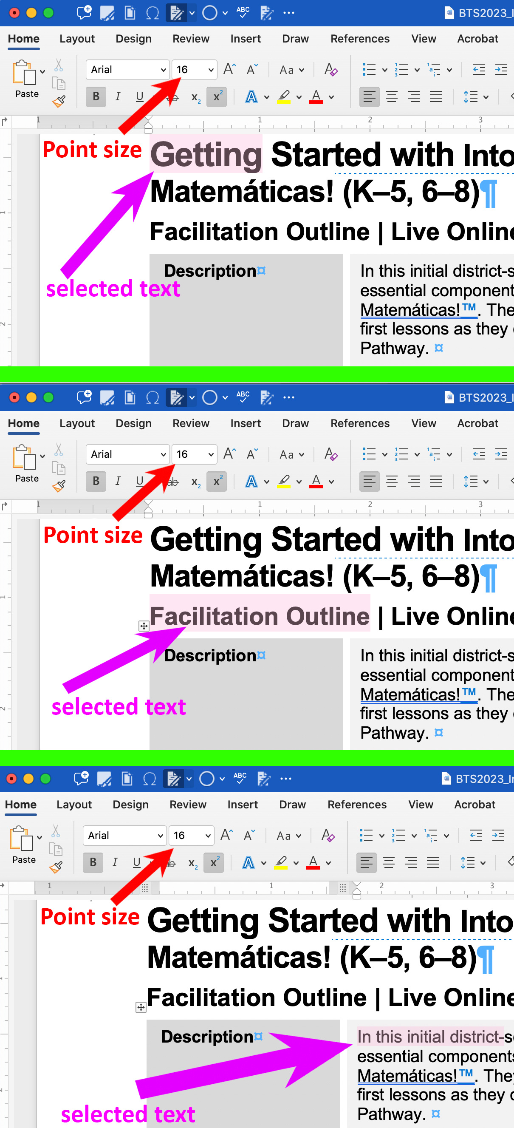Toggle Align Left in top window ribbon
Screen dimensions: 514x1128
[369, 97]
